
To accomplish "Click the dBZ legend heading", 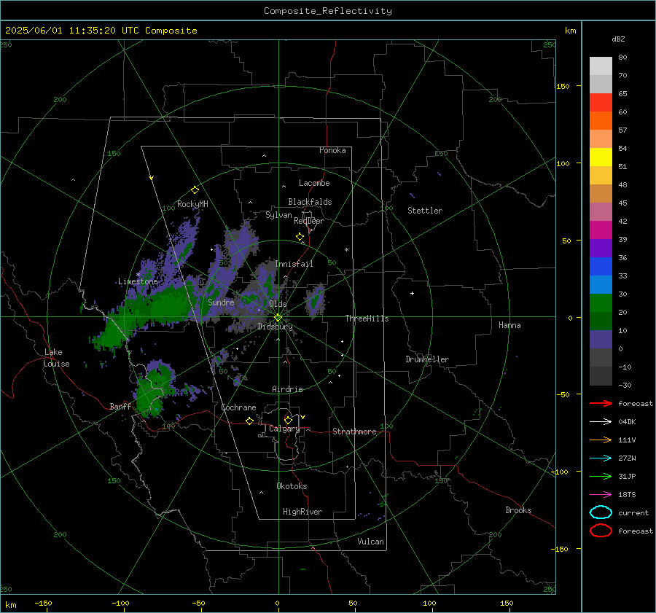I will coord(618,39).
